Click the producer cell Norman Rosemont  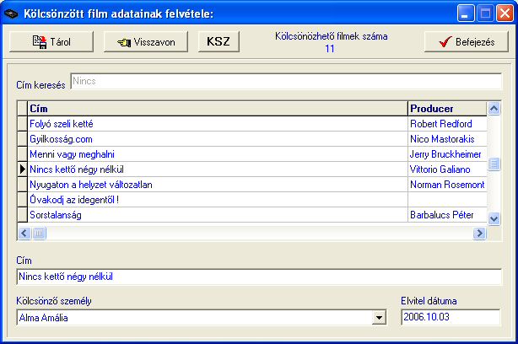coord(448,185)
